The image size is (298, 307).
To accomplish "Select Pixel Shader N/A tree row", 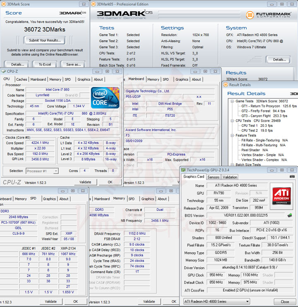I will [x=255, y=150].
